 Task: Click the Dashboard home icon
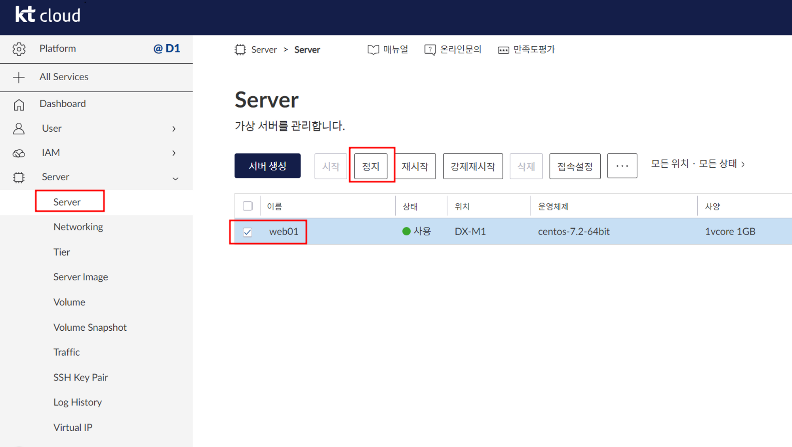point(19,104)
